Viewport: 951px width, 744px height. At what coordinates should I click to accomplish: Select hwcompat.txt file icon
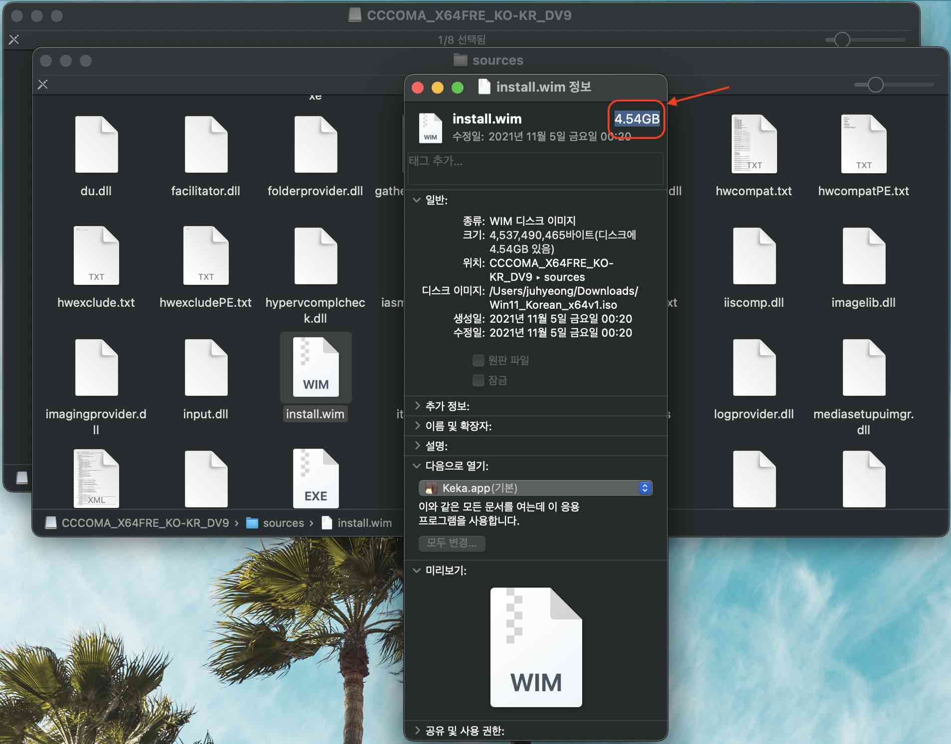click(754, 144)
